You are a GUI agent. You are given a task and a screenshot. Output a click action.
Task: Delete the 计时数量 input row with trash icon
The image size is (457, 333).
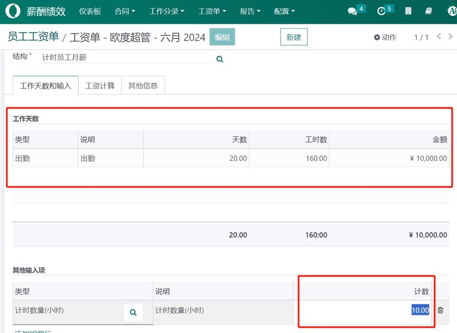click(440, 310)
